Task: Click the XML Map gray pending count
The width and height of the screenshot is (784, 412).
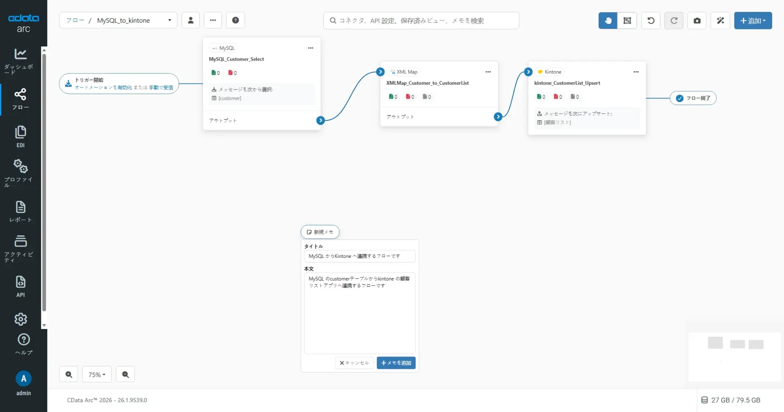Action: click(427, 97)
